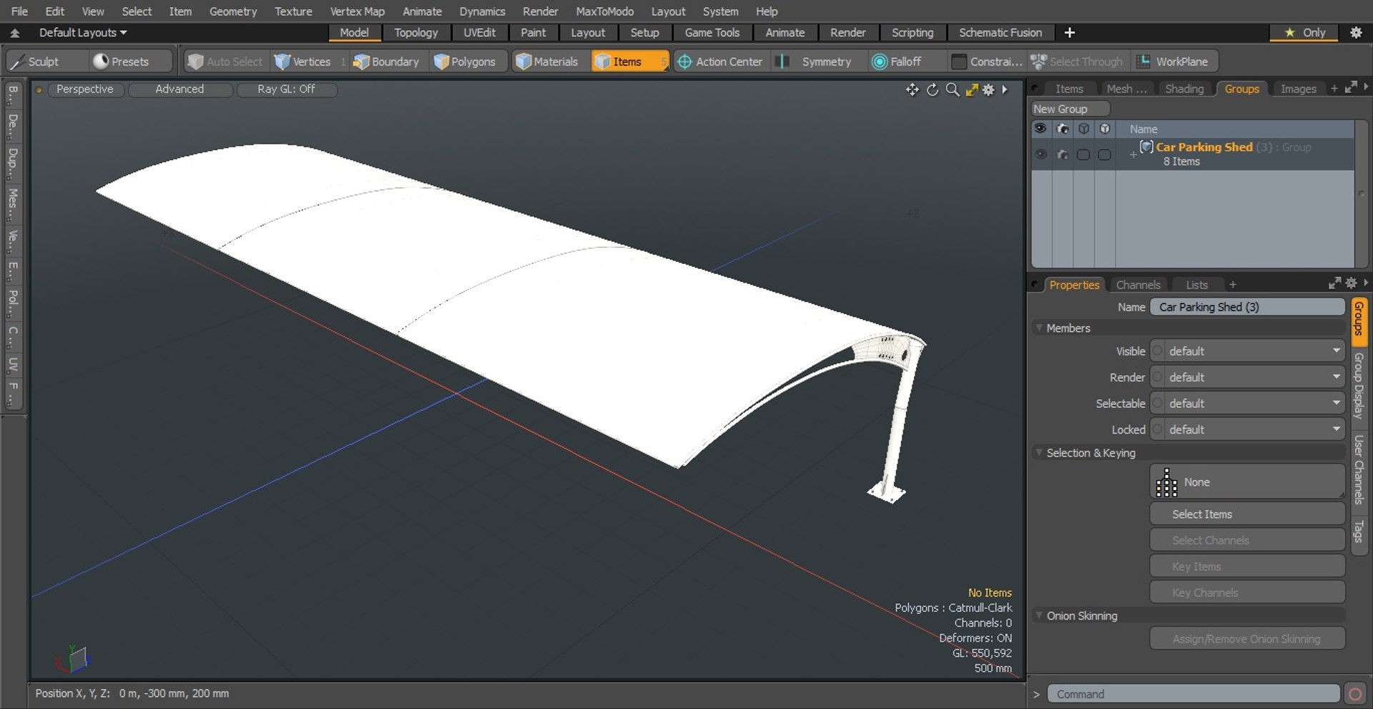Open the Selectable members dropdown
Screen dimensions: 1373x709
click(1247, 404)
